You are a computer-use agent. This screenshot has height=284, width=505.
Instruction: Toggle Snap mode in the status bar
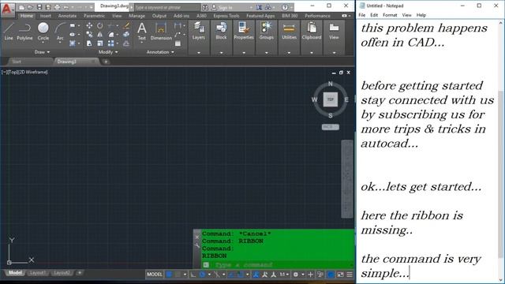(178, 275)
